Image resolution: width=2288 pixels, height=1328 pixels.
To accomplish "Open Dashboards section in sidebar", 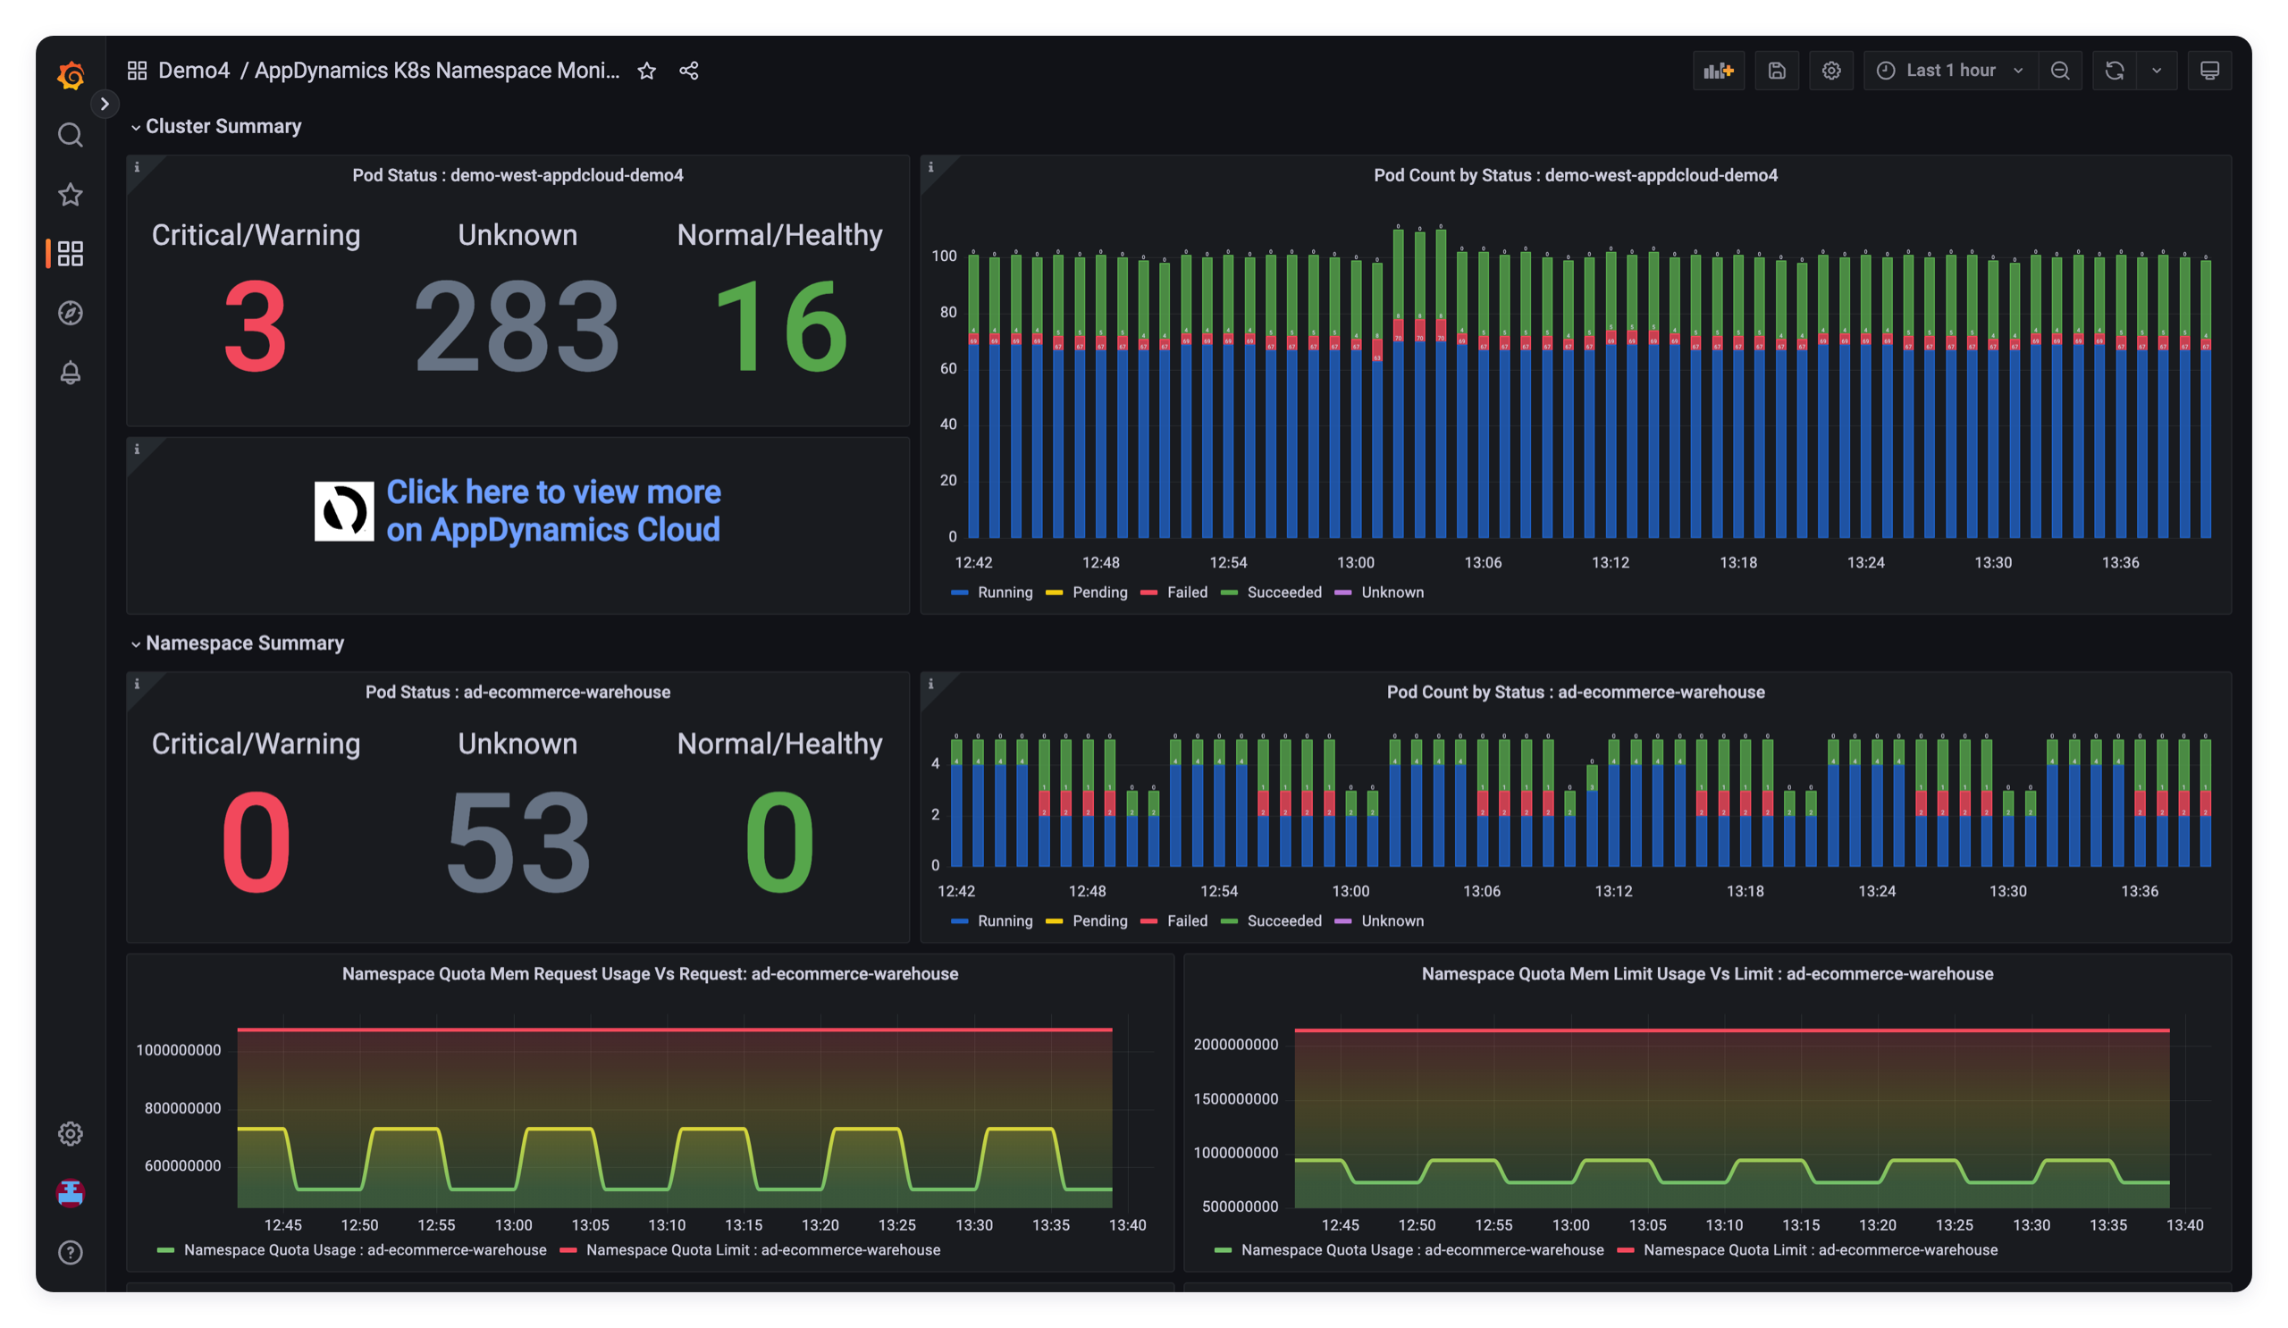I will (70, 253).
